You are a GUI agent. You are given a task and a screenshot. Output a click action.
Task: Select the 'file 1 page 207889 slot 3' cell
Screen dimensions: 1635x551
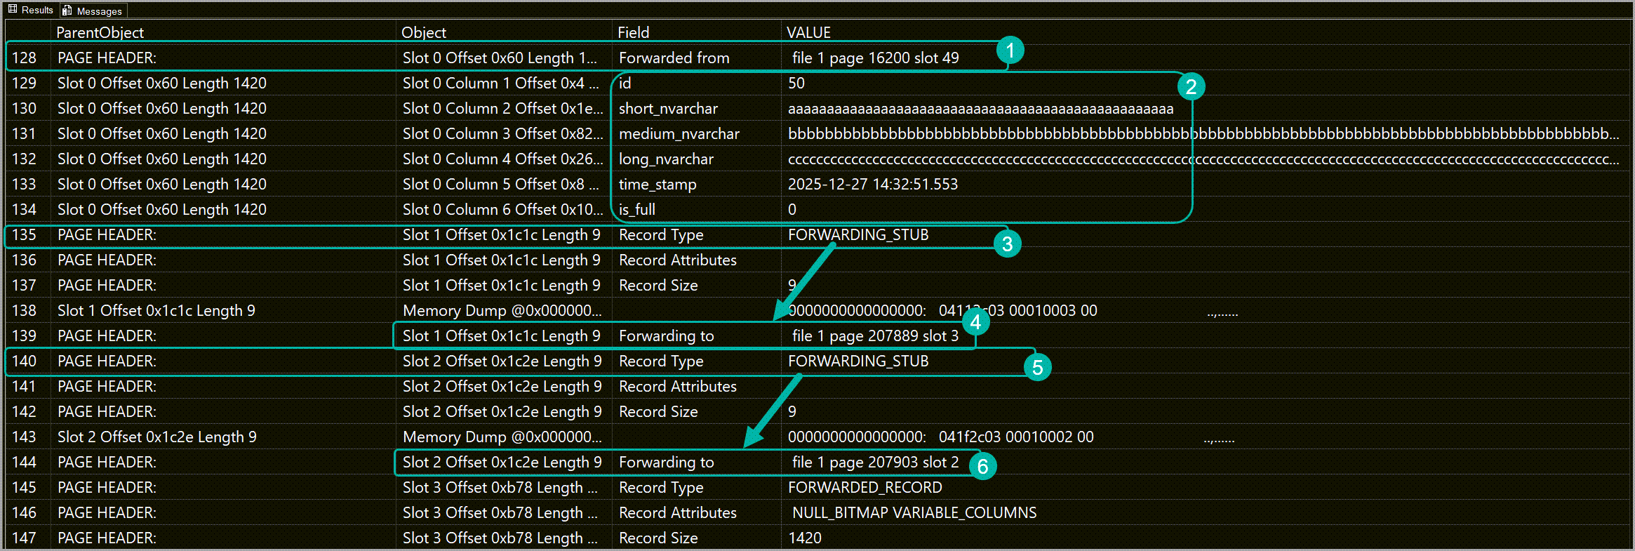[x=875, y=336]
